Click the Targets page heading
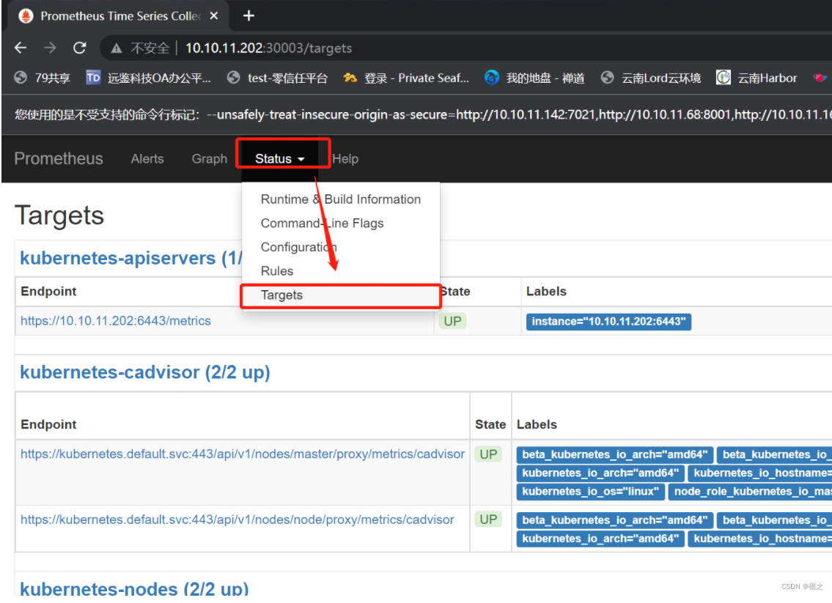 pos(59,215)
